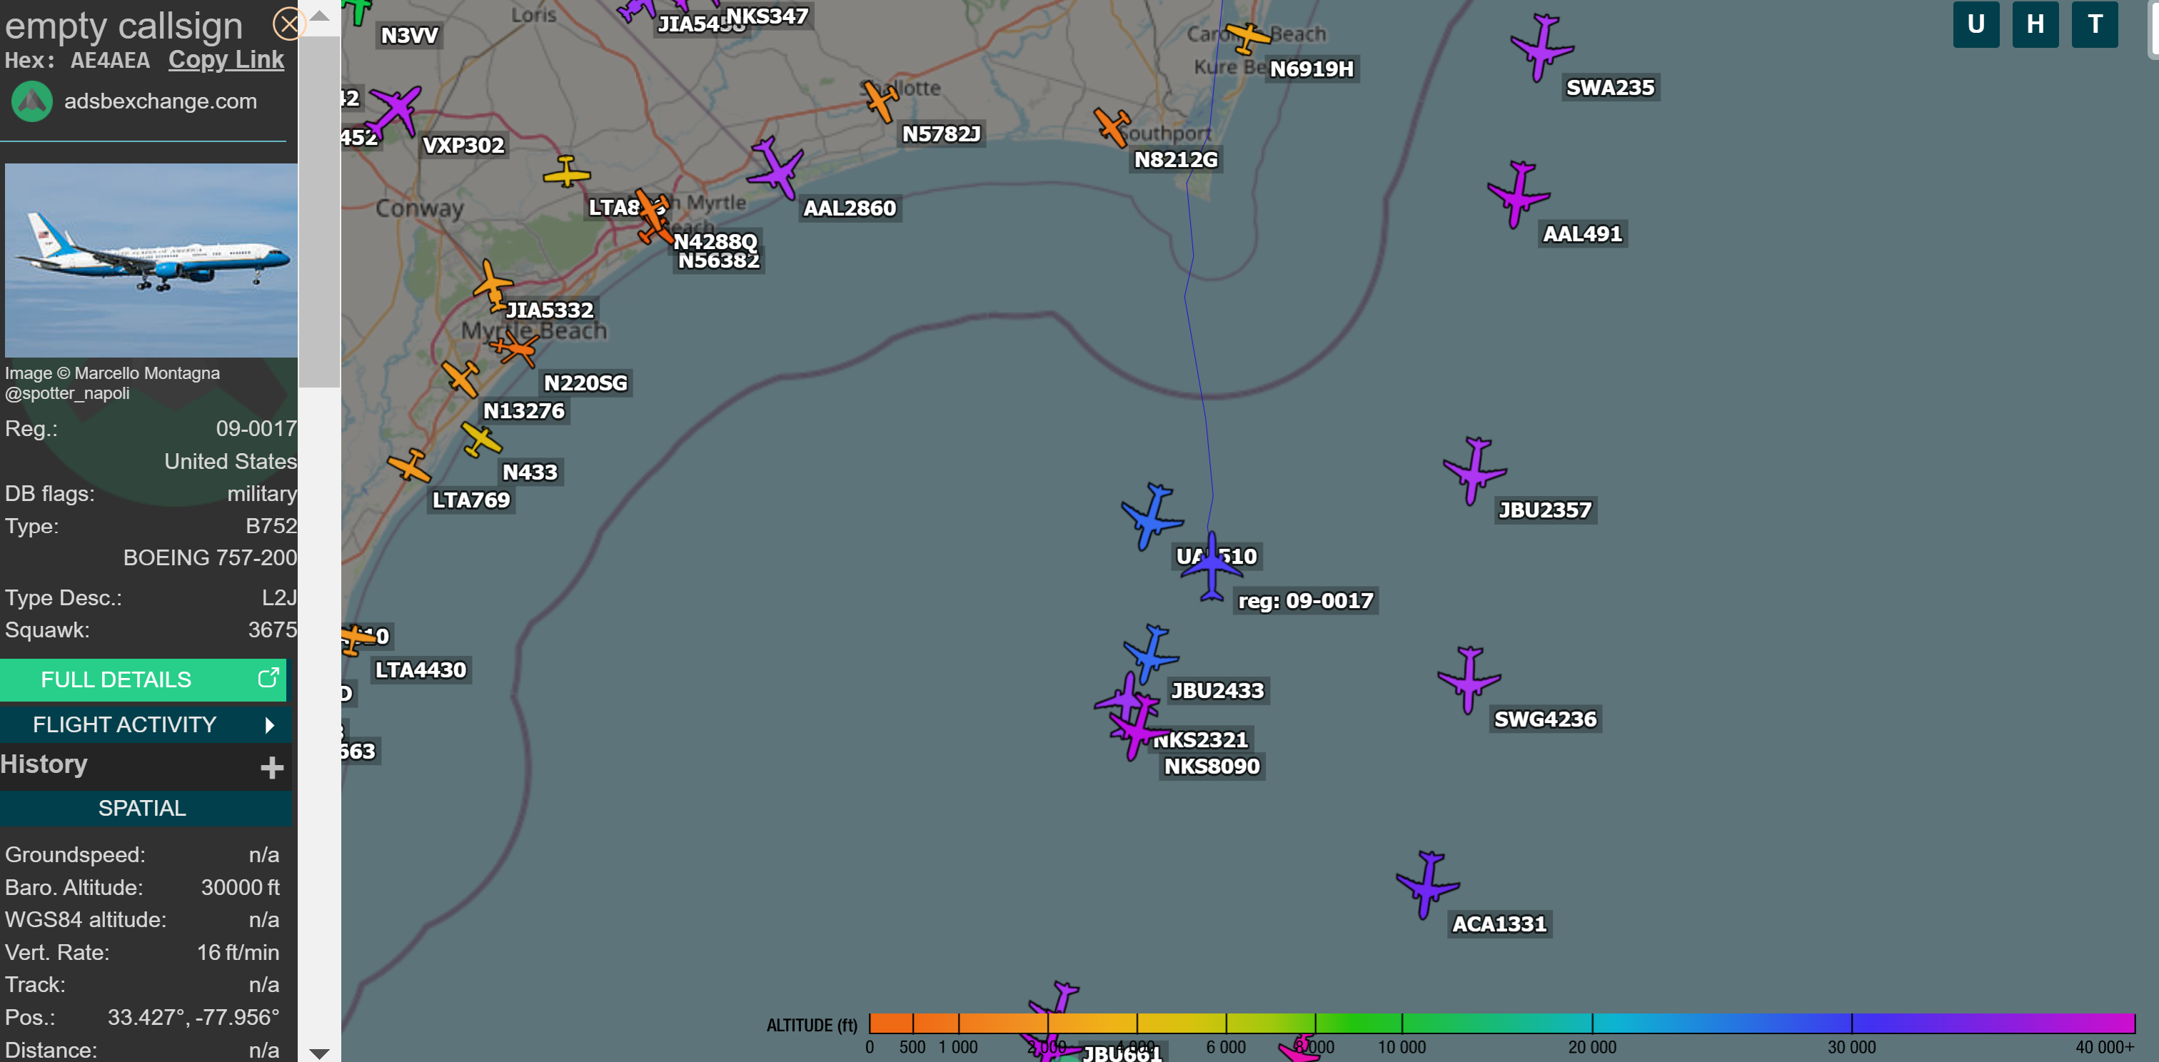The height and width of the screenshot is (1062, 2159).
Task: Click the N3VV callsign label
Action: coord(409,35)
